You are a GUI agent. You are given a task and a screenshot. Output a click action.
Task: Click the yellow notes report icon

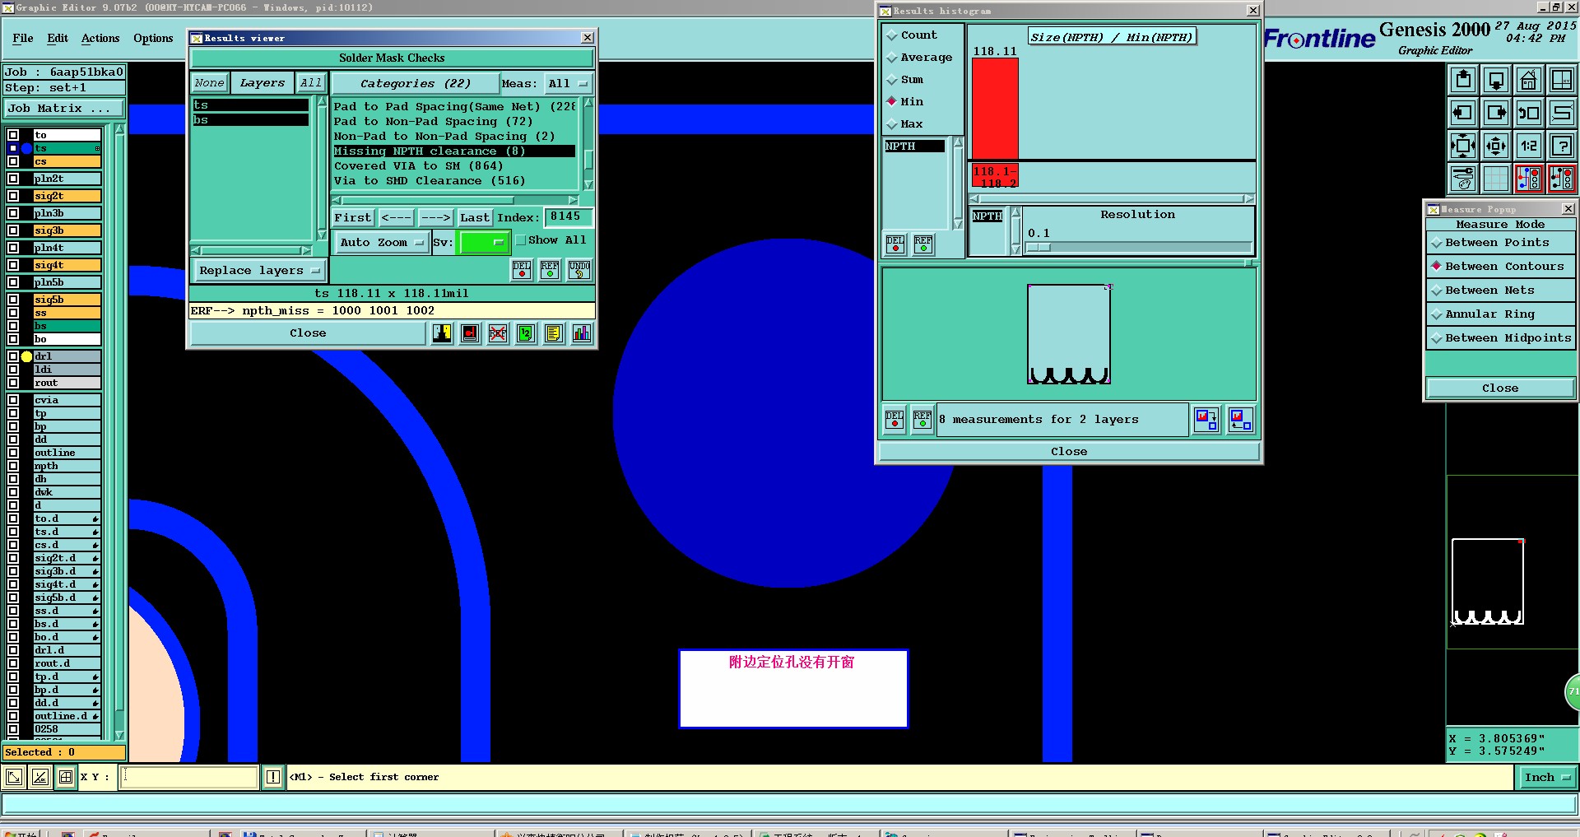click(554, 333)
